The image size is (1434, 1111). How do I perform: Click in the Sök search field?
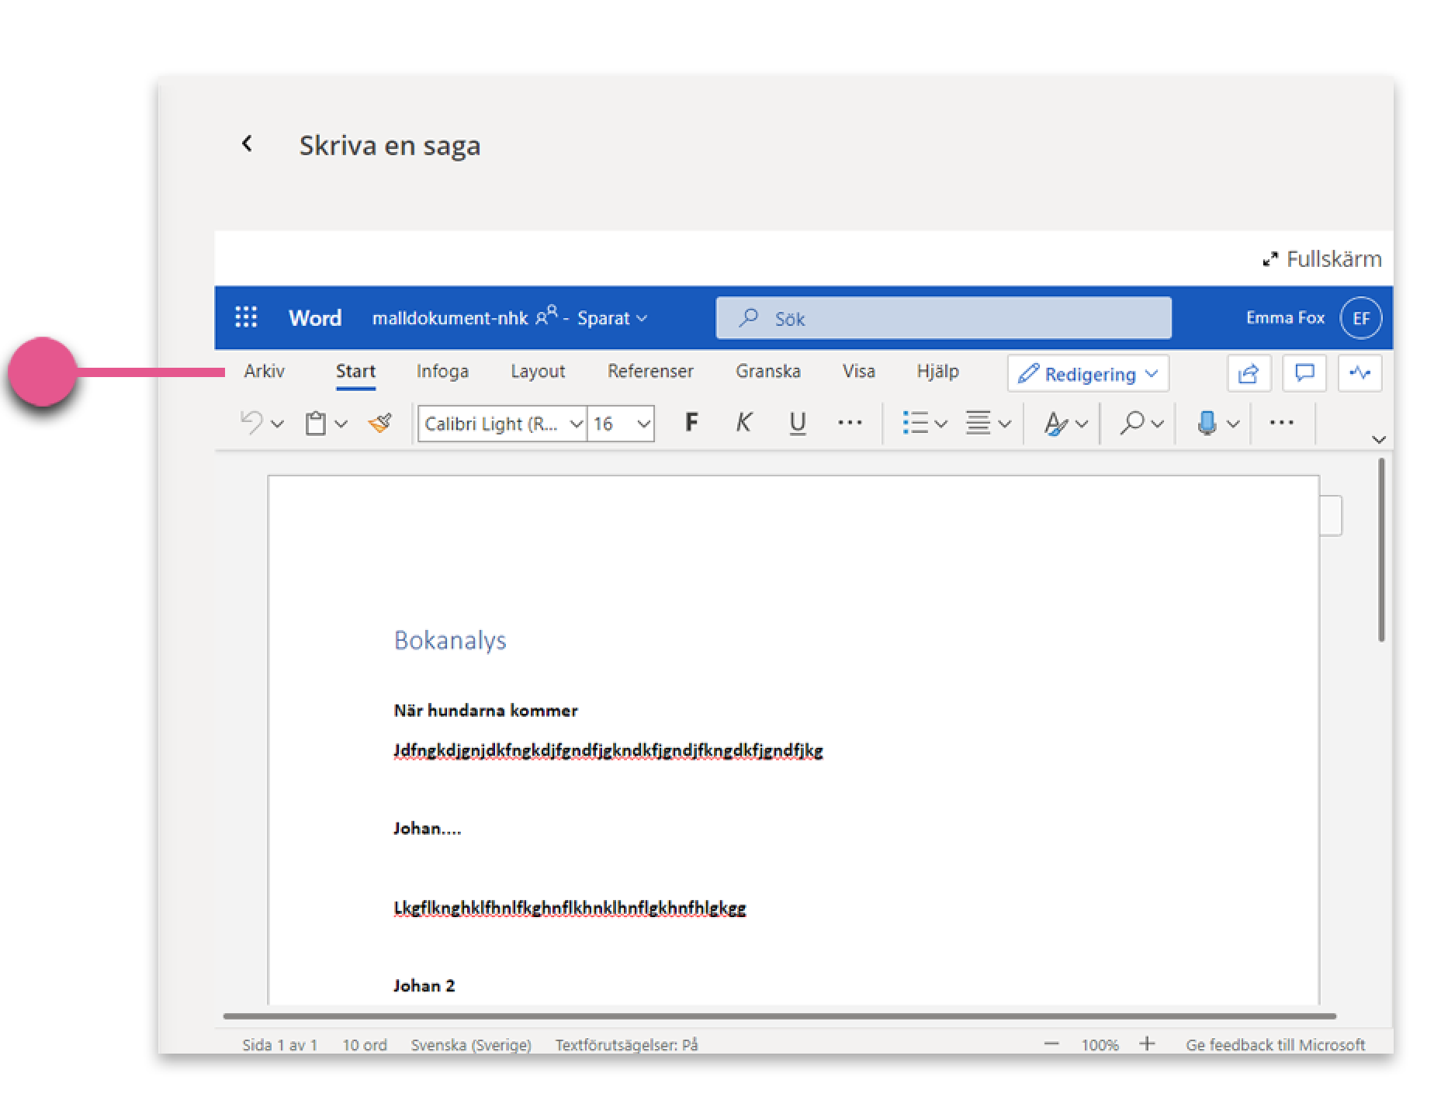click(944, 318)
